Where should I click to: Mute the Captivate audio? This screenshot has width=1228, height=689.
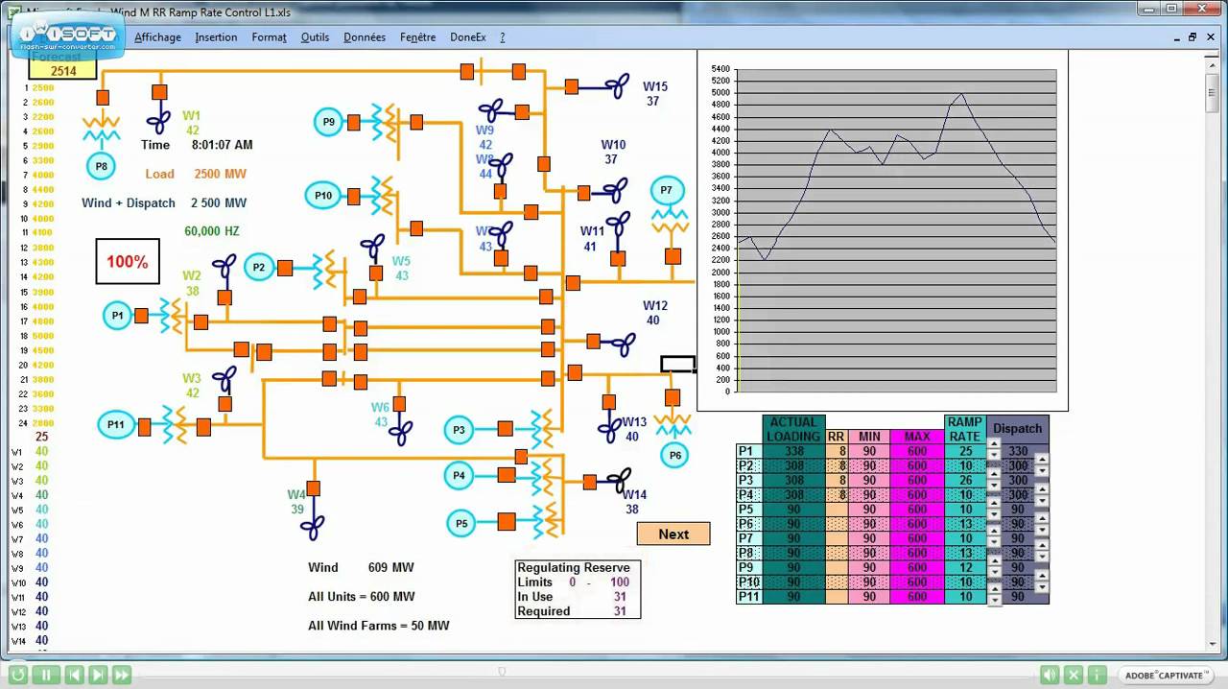click(x=1051, y=676)
